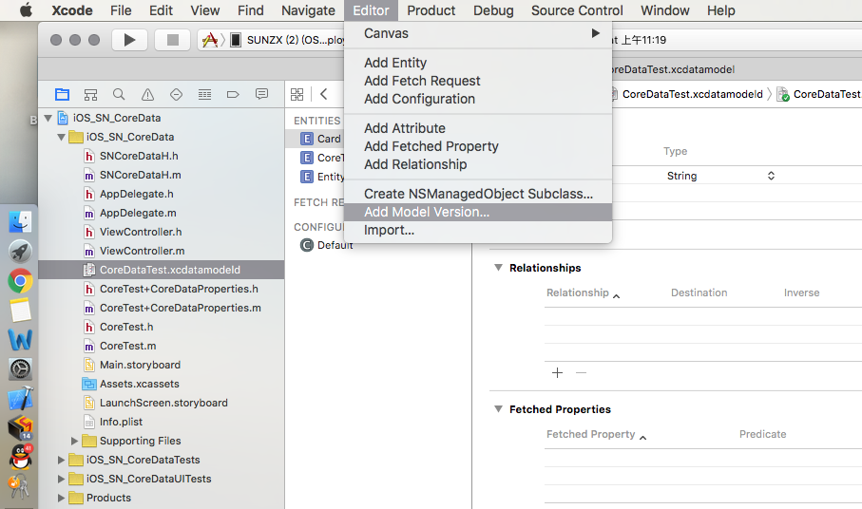
Task: Open the Xcode menu
Action: click(72, 10)
